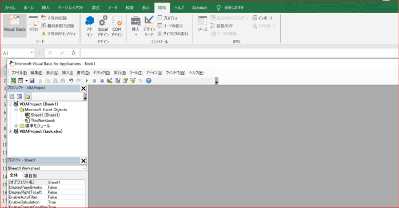Click the Undo arrow in VBA toolbar

point(71,81)
